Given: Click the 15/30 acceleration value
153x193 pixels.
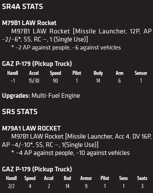Looking at the screenshot, I should tap(34, 81).
